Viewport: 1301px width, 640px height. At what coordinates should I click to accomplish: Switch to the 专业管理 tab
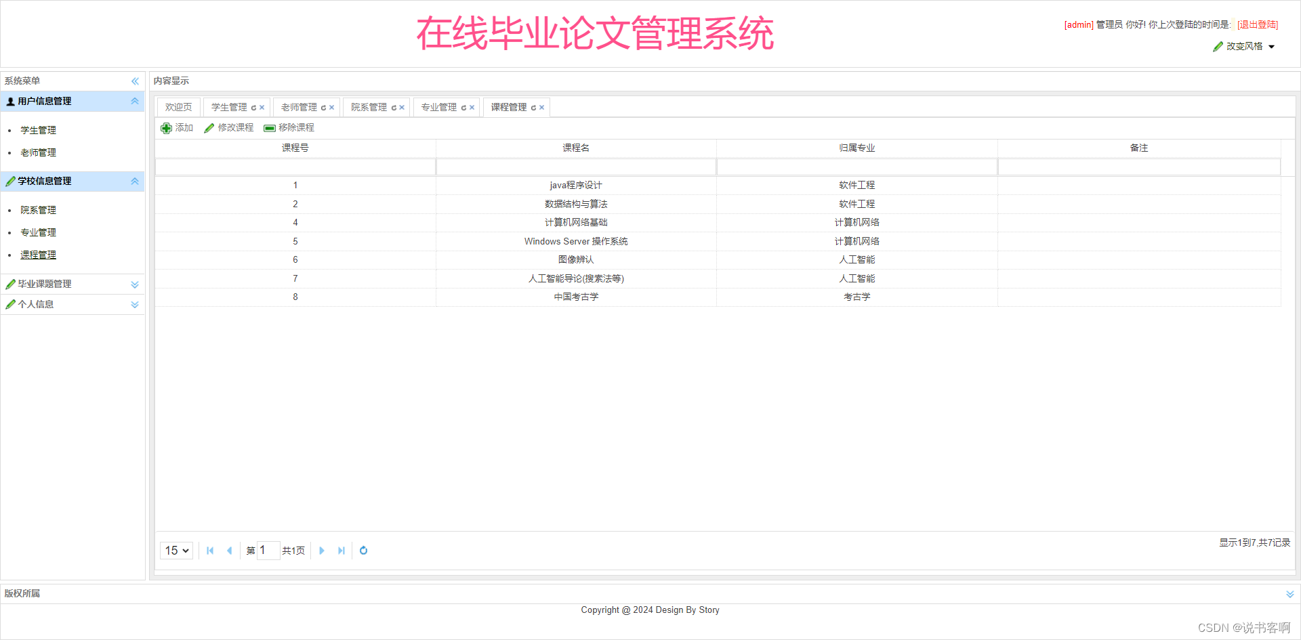point(439,108)
